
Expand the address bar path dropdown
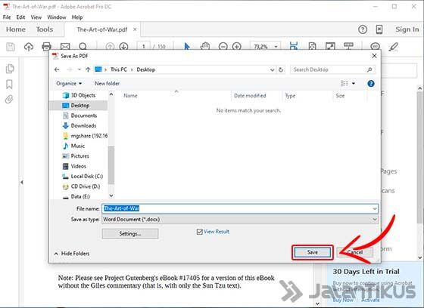point(272,70)
